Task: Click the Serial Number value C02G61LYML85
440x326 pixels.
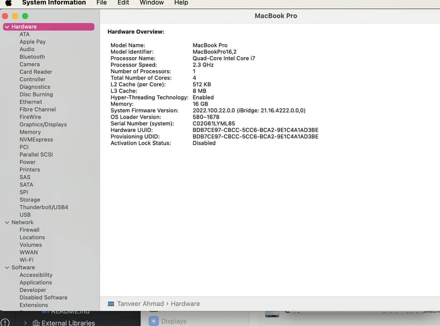Action: tap(213, 124)
